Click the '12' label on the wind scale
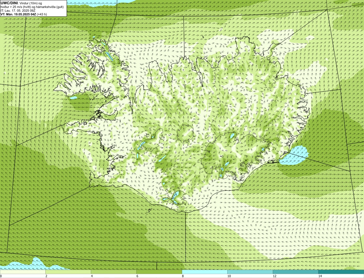The image size is (364, 278). [x=274, y=276]
